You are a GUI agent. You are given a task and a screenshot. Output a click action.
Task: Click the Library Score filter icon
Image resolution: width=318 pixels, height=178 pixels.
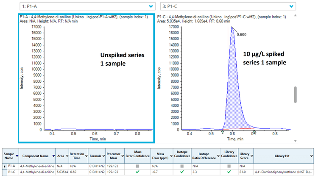tap(252, 156)
